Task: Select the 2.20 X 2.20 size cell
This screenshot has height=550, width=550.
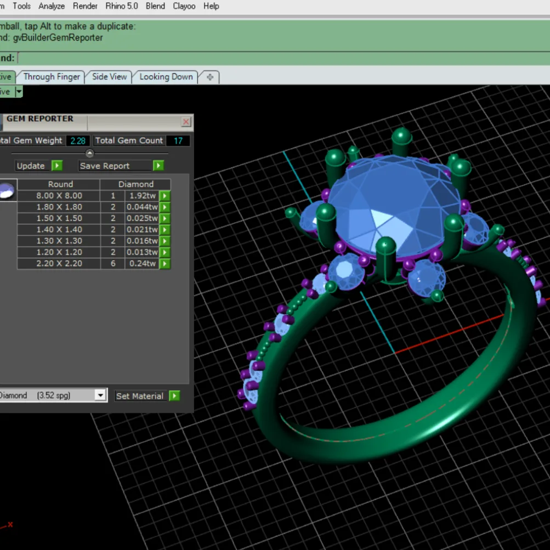Action: pos(59,263)
